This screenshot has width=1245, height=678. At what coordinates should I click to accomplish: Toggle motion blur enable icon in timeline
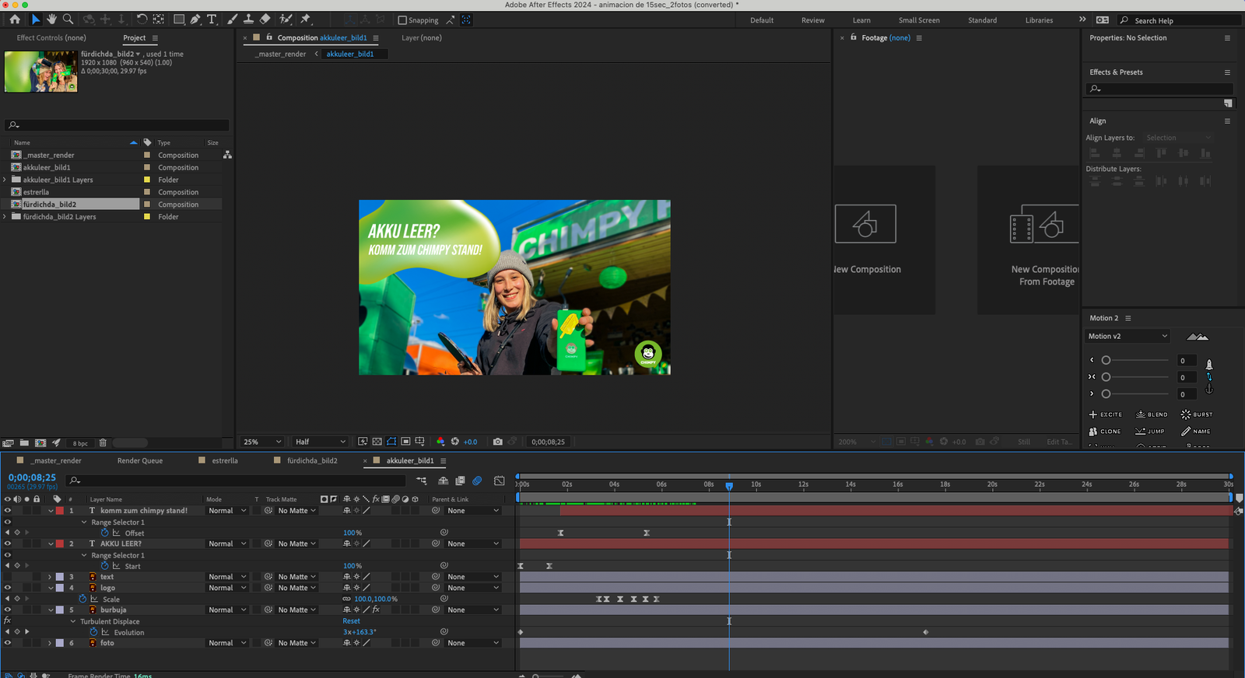click(477, 481)
